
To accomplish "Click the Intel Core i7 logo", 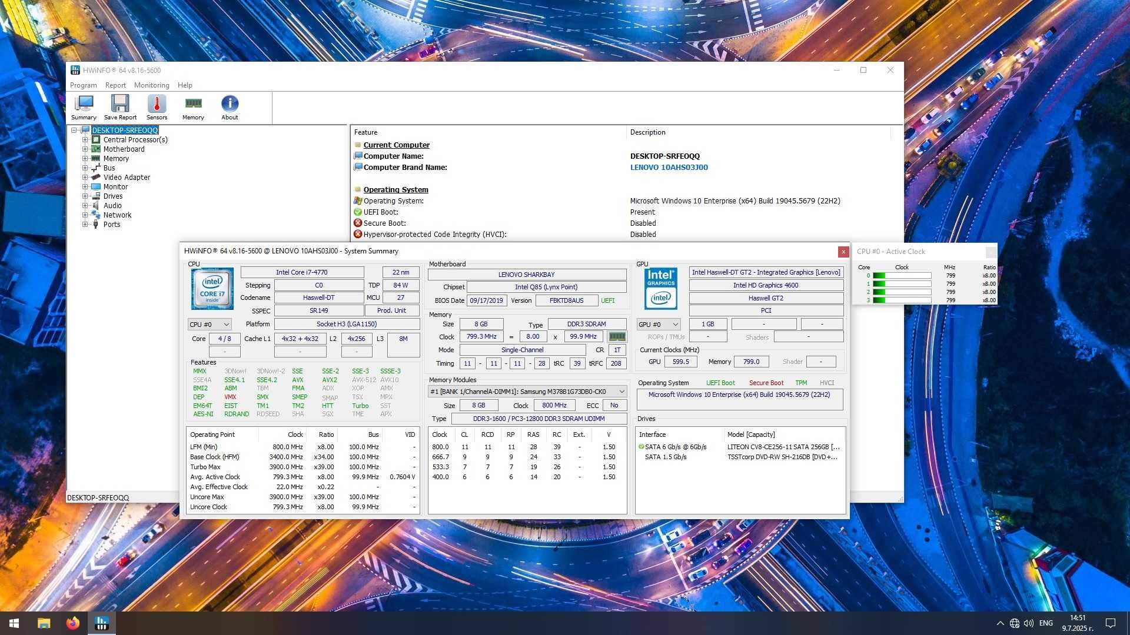I will (x=212, y=289).
